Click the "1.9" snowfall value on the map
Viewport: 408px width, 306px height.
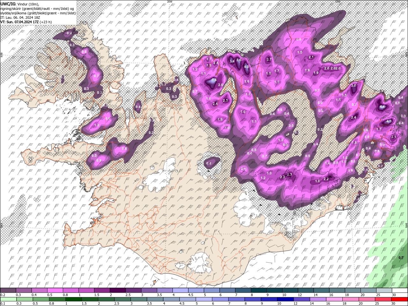pyautogui.click(x=316, y=73)
